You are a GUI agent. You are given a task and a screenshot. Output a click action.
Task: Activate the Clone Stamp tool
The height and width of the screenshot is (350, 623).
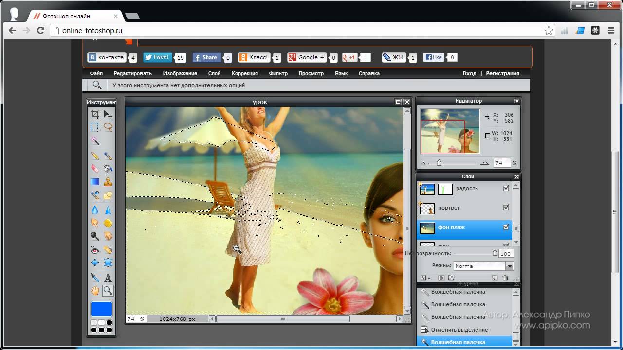[108, 182]
